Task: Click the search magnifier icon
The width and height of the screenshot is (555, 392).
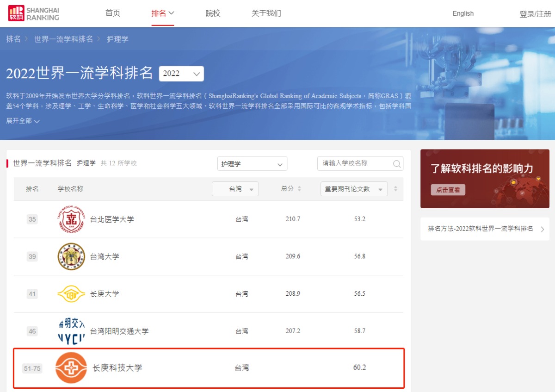Action: (x=396, y=164)
